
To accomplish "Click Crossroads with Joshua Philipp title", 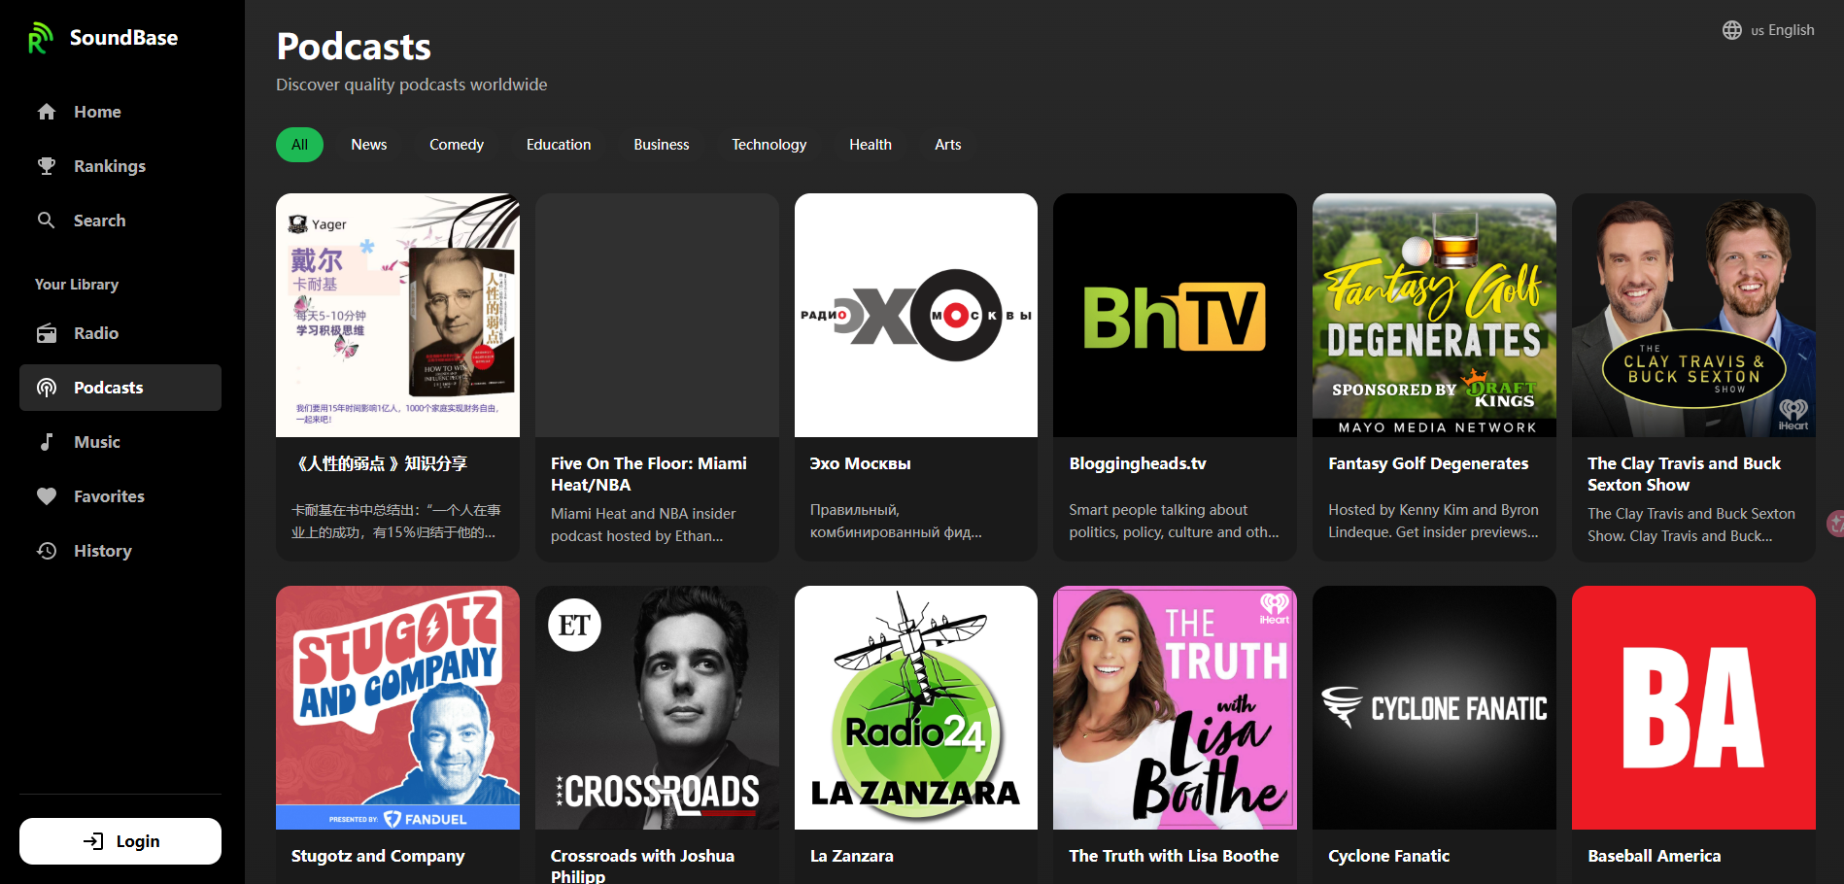I will pyautogui.click(x=642, y=865).
